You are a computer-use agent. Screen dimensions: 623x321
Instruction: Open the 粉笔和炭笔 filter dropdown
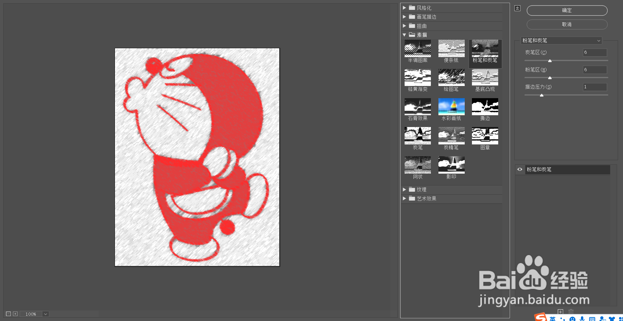click(561, 40)
